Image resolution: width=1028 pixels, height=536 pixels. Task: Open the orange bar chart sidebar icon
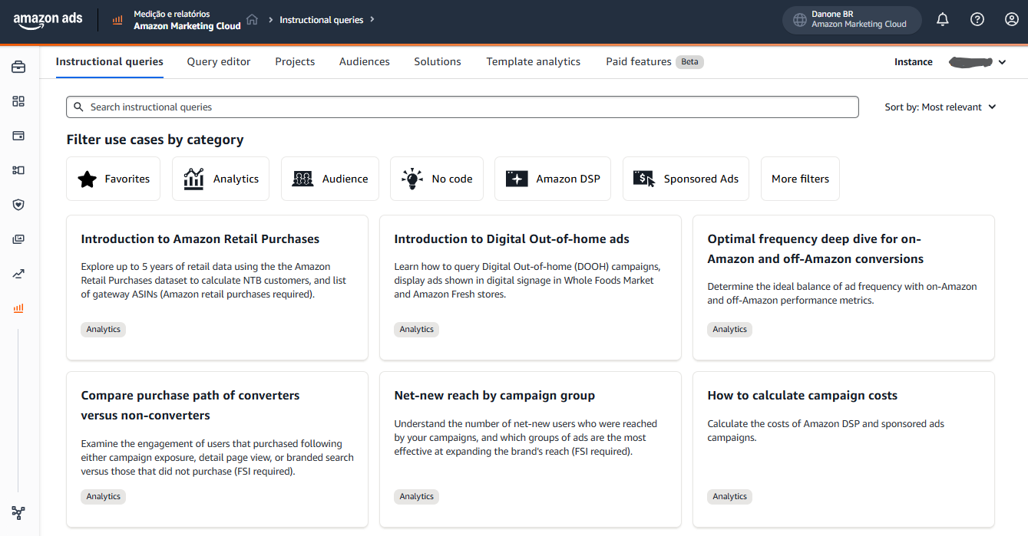[18, 308]
